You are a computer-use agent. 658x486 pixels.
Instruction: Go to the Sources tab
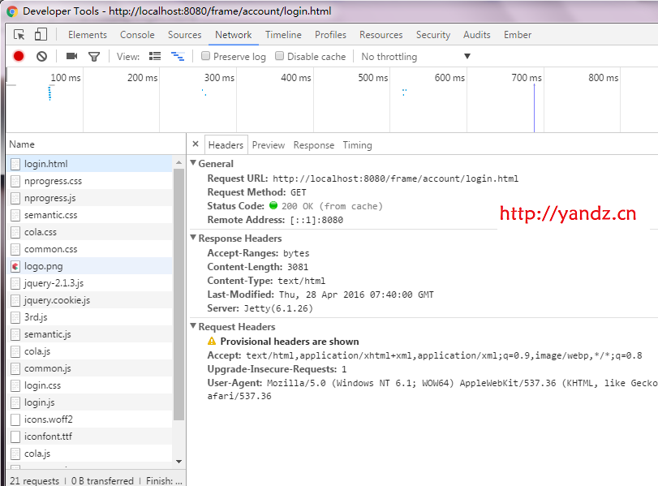point(185,35)
